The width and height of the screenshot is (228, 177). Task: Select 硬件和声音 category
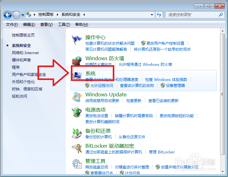click(x=21, y=60)
